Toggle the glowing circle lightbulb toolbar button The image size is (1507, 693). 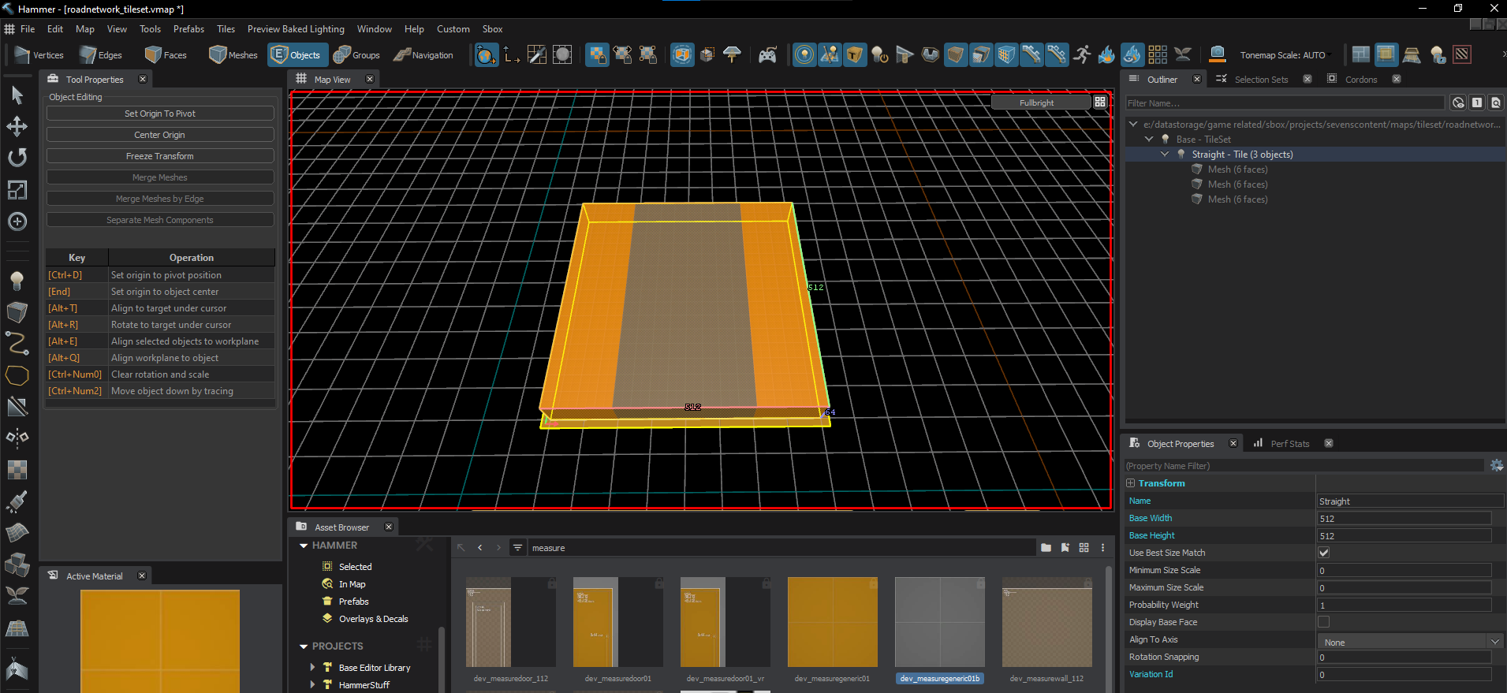click(x=804, y=54)
